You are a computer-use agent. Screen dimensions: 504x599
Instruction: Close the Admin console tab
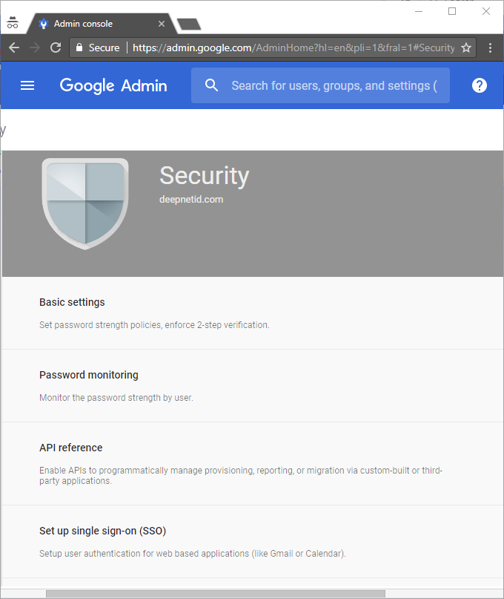point(162,24)
